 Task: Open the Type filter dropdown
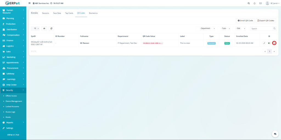[x=226, y=28]
